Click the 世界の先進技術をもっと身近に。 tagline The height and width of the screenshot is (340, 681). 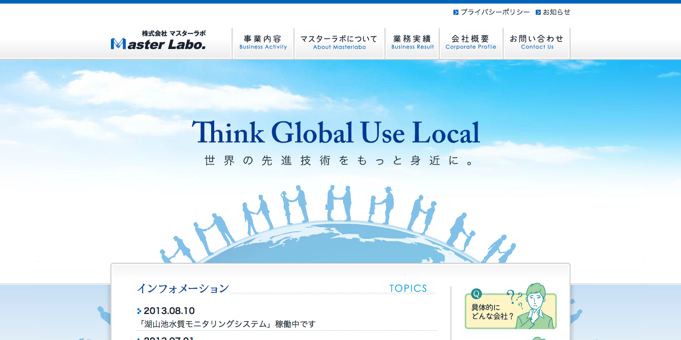[339, 161]
